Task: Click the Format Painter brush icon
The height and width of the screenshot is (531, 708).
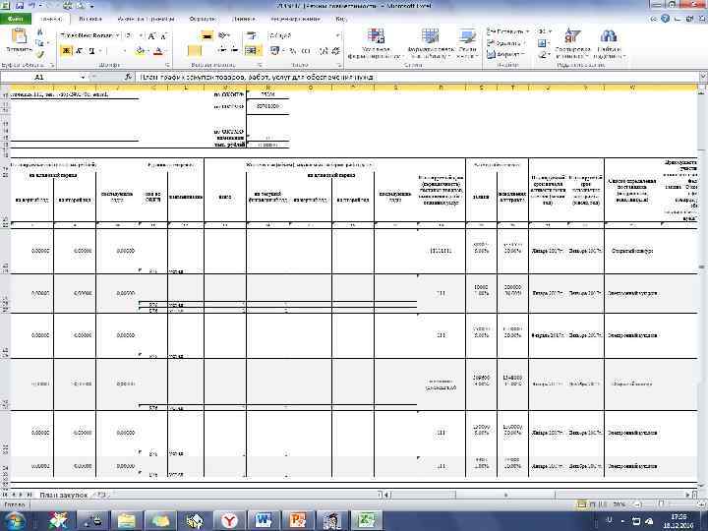Action: pyautogui.click(x=39, y=54)
